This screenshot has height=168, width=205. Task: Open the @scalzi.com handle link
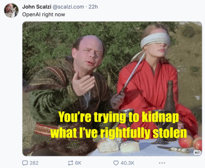coord(68,7)
